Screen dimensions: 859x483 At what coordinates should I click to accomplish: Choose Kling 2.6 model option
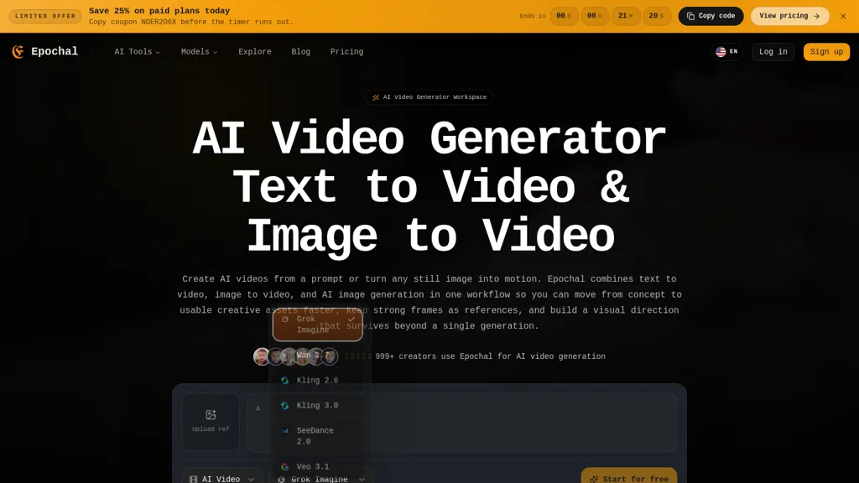[318, 380]
